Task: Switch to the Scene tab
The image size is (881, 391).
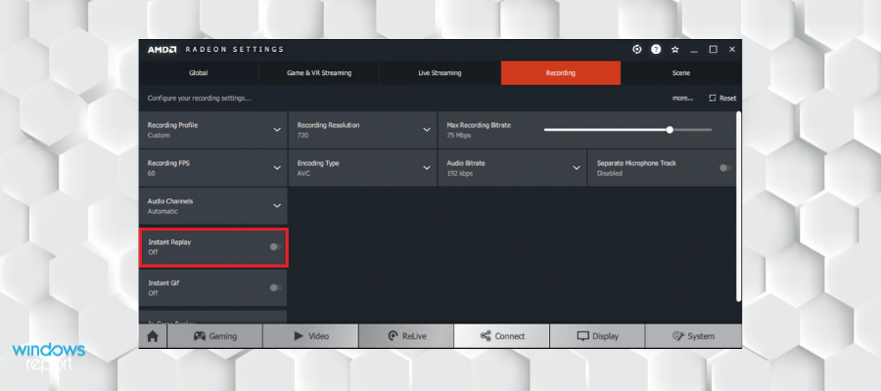Action: (x=681, y=73)
